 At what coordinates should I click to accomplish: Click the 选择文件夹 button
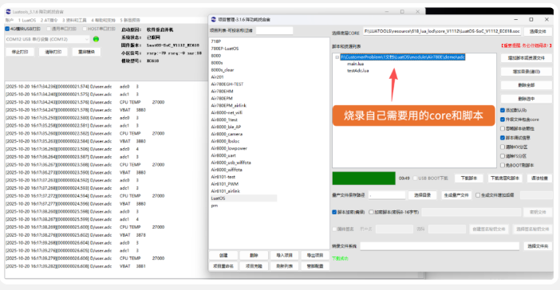point(538,246)
